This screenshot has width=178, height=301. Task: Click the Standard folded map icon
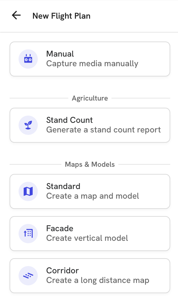pos(28,191)
